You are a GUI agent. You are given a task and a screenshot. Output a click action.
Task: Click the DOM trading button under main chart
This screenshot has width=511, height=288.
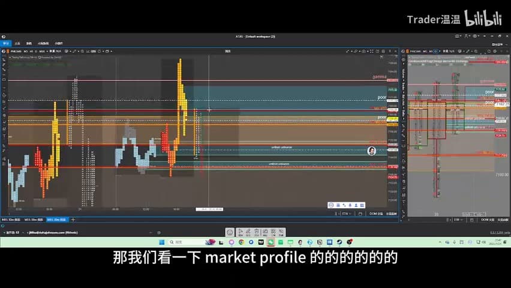(x=376, y=214)
